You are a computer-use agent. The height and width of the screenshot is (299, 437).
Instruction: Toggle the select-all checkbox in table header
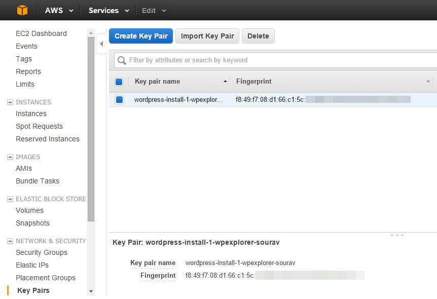point(119,82)
